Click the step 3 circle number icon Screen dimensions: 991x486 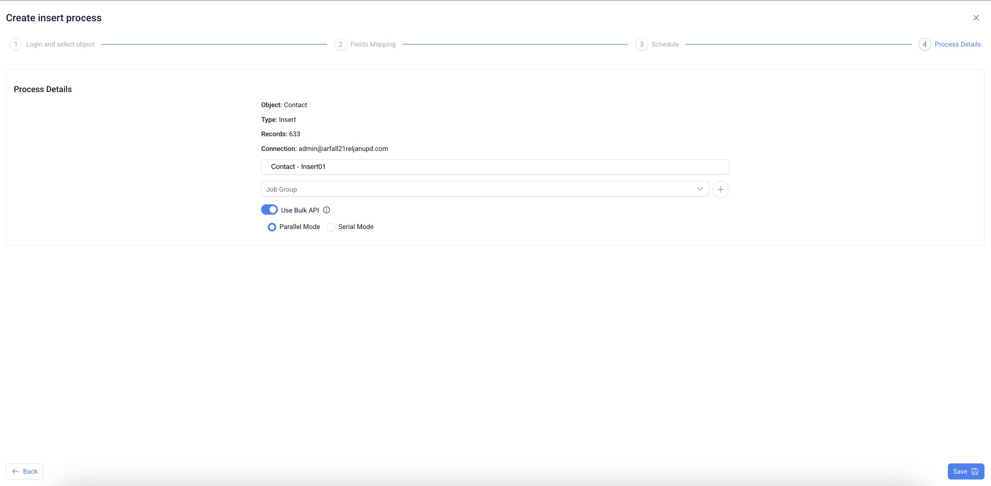pos(641,44)
